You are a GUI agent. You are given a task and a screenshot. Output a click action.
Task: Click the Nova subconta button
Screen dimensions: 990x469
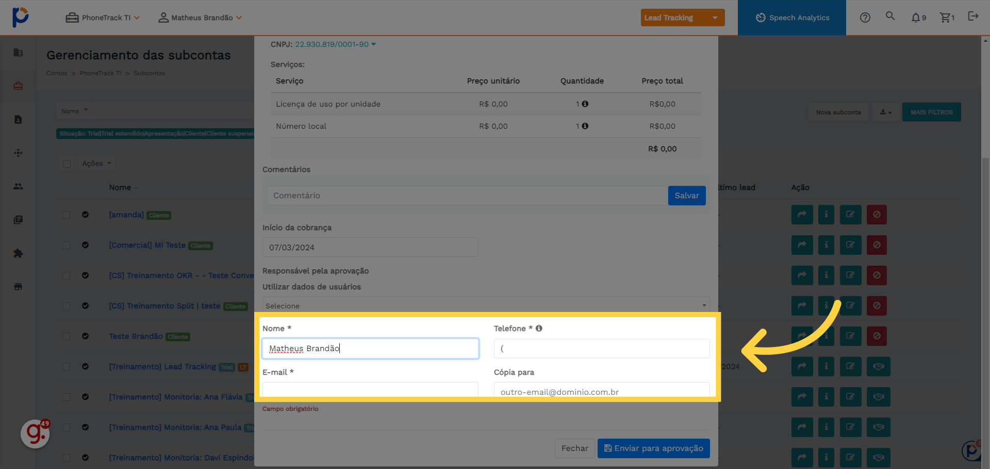click(838, 112)
